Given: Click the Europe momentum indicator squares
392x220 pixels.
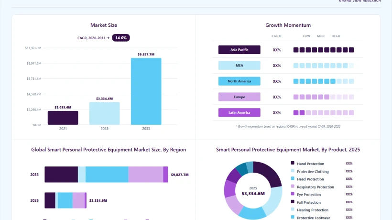Looking at the screenshot, I should tap(324, 97).
